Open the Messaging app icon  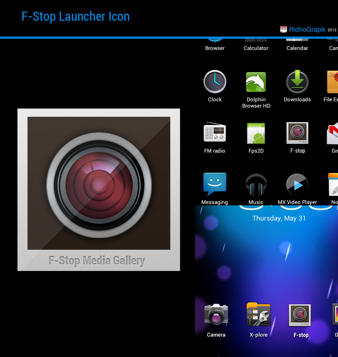(215, 184)
